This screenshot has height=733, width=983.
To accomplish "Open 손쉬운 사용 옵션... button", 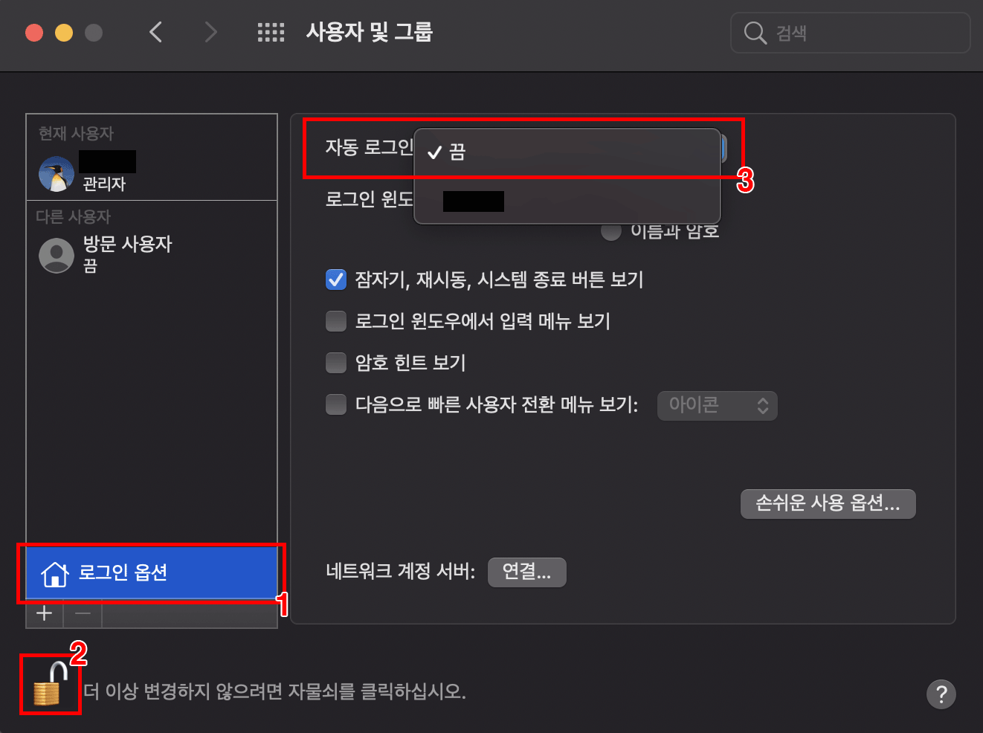I will (x=828, y=503).
